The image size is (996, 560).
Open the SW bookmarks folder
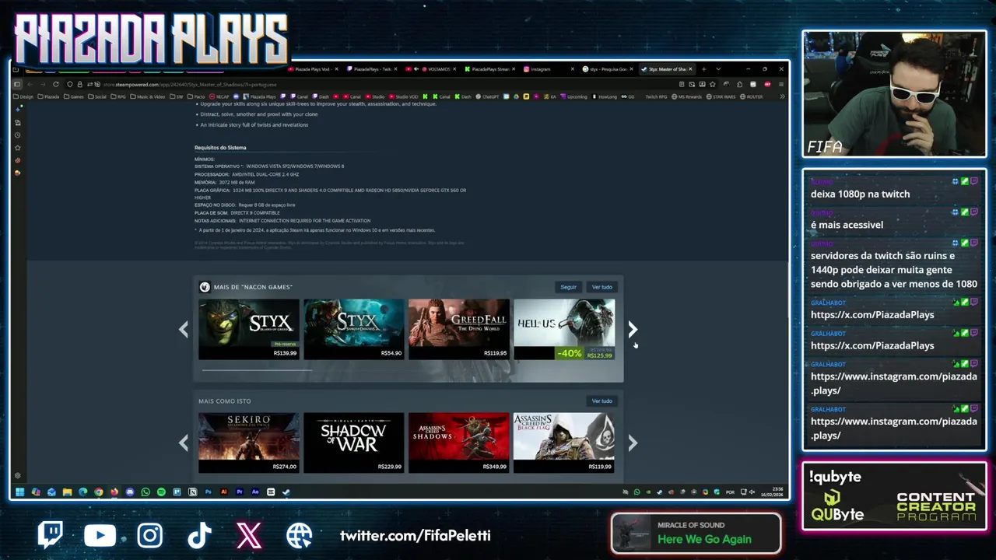[177, 96]
